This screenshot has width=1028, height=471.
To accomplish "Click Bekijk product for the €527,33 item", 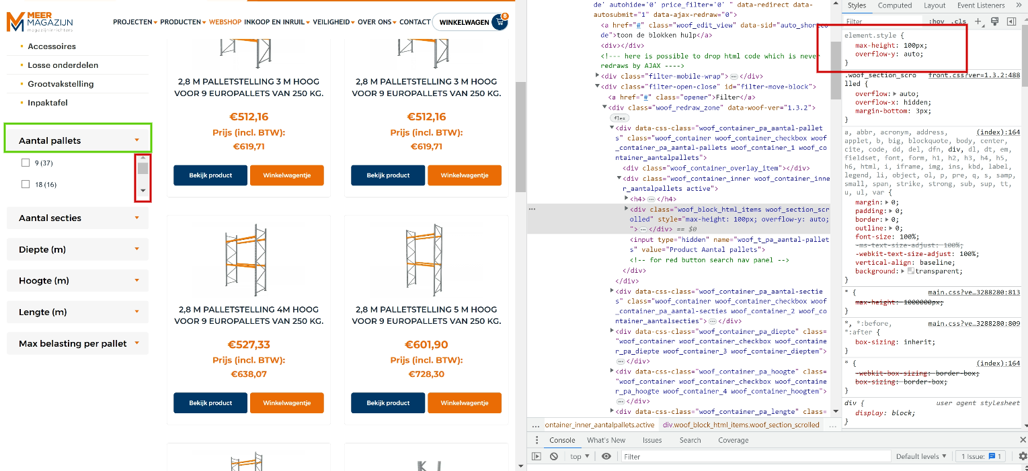I will coord(210,403).
